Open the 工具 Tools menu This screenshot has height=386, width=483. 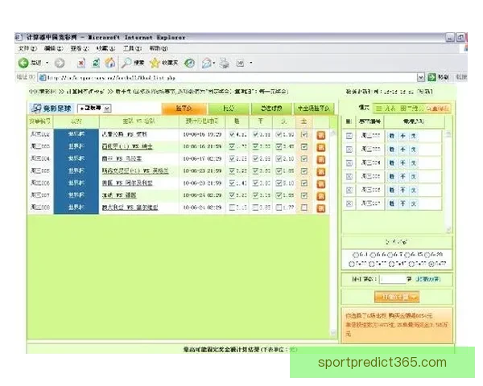pos(133,48)
